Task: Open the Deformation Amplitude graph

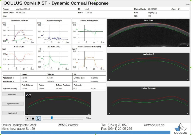Action: [19, 31]
